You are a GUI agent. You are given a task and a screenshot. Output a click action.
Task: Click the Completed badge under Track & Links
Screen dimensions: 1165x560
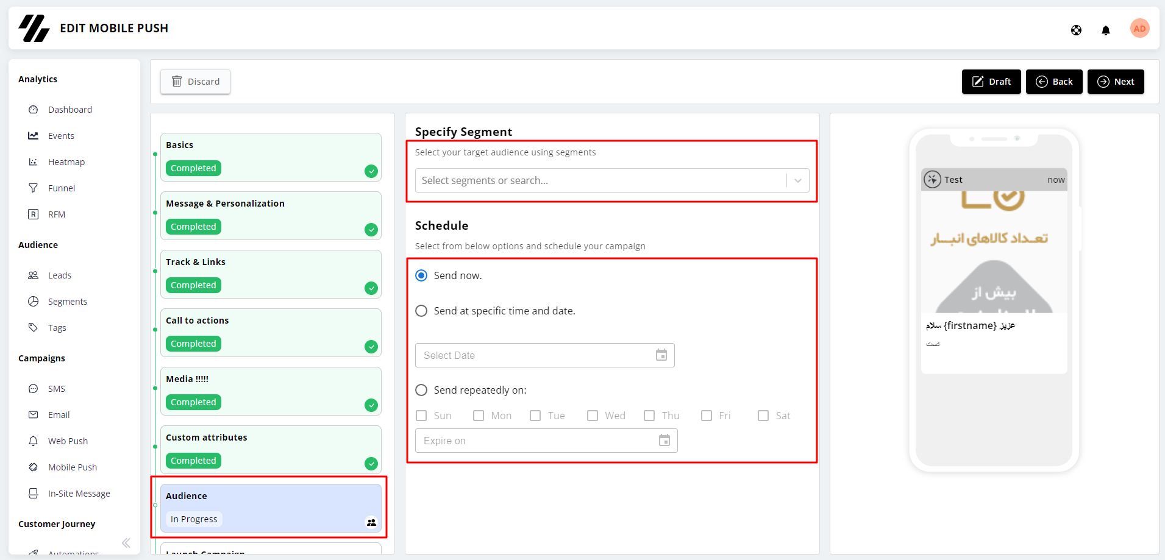click(x=193, y=285)
